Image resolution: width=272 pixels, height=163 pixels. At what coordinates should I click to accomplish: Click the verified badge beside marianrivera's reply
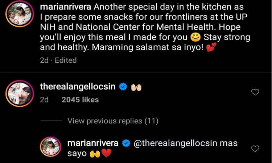pos(126,143)
